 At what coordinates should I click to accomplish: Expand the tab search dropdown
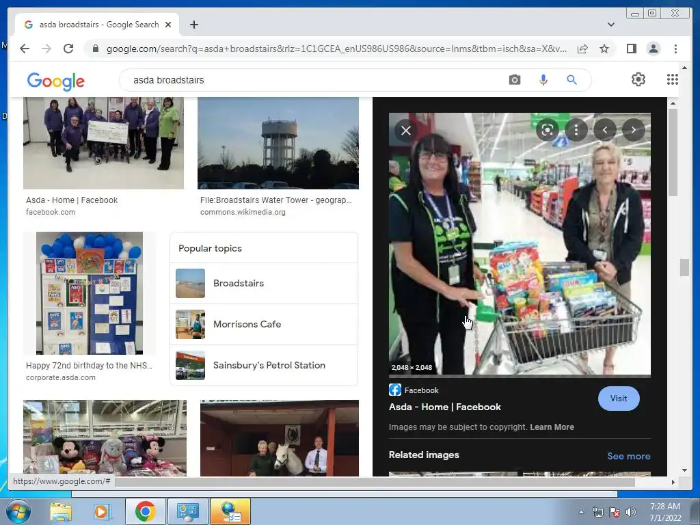[610, 25]
